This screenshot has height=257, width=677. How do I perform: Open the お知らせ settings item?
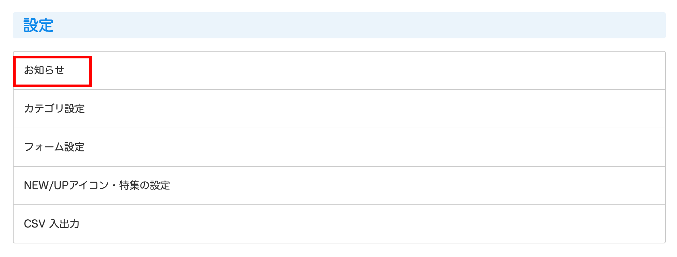coord(44,70)
